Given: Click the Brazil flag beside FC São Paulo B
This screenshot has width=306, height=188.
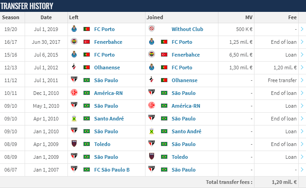Looking at the screenshot, I should coord(87,170).
